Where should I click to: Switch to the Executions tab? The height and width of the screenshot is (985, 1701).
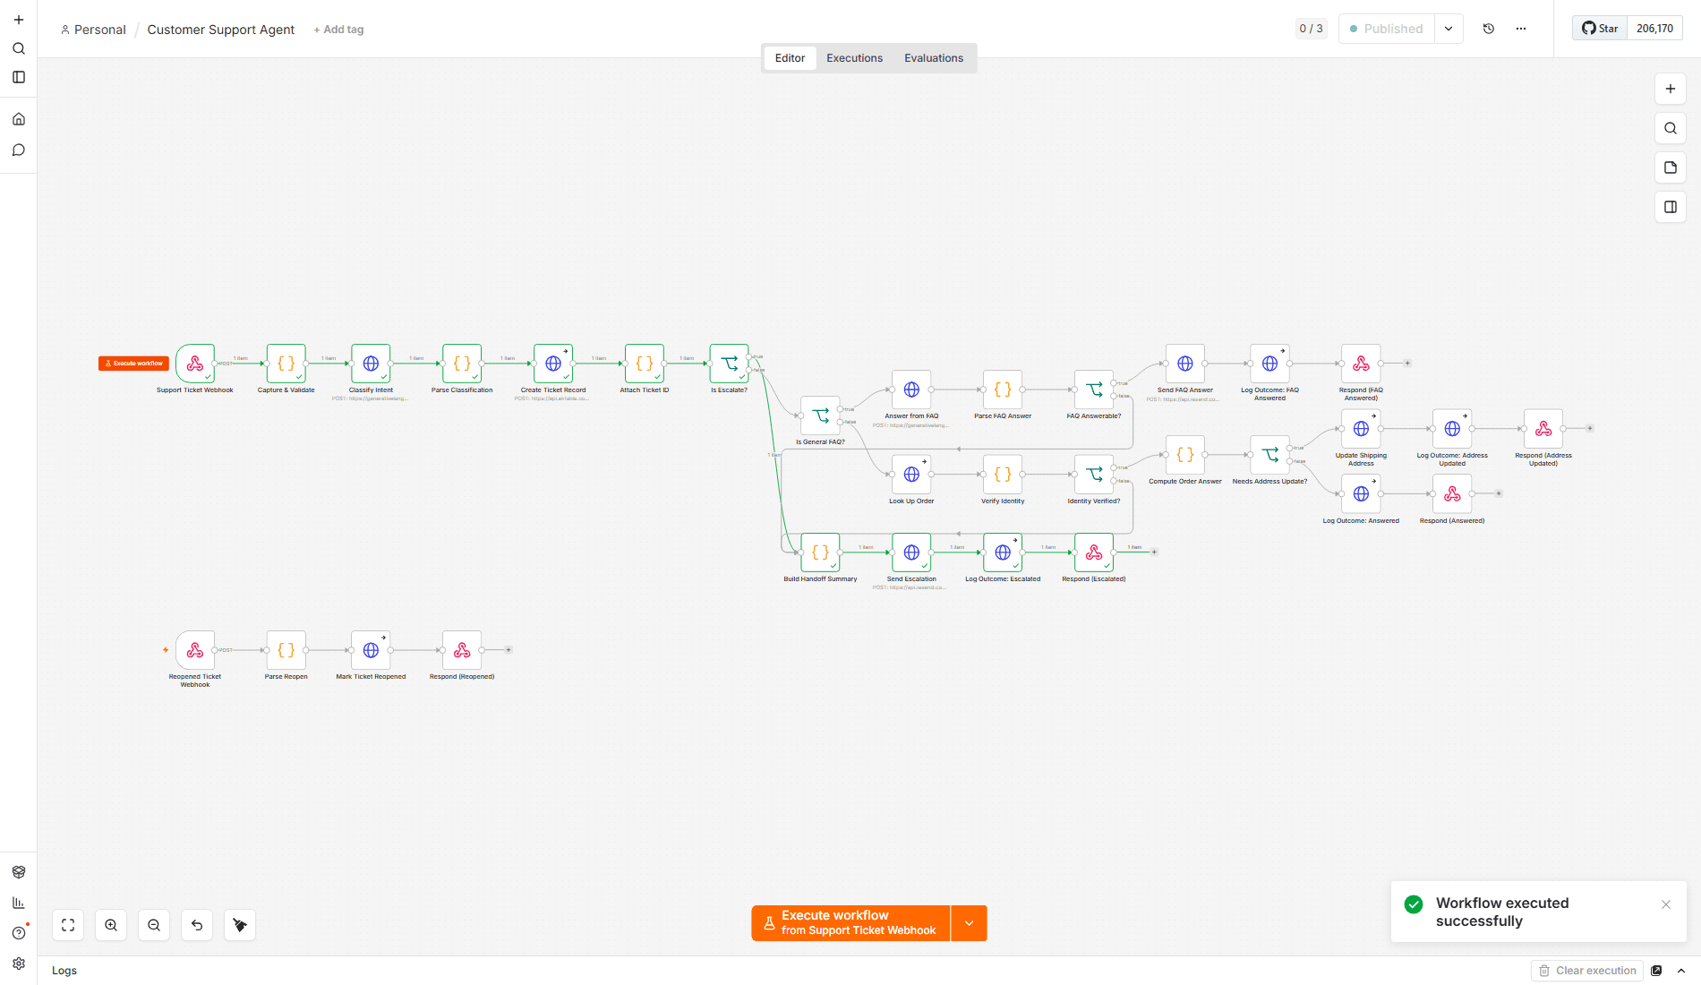click(x=854, y=58)
